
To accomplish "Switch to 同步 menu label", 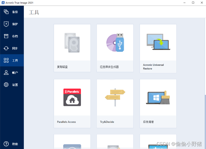I will pos(15,48).
